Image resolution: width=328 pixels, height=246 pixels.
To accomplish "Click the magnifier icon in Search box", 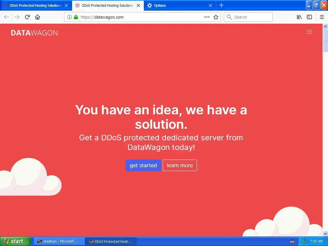I will pyautogui.click(x=229, y=17).
